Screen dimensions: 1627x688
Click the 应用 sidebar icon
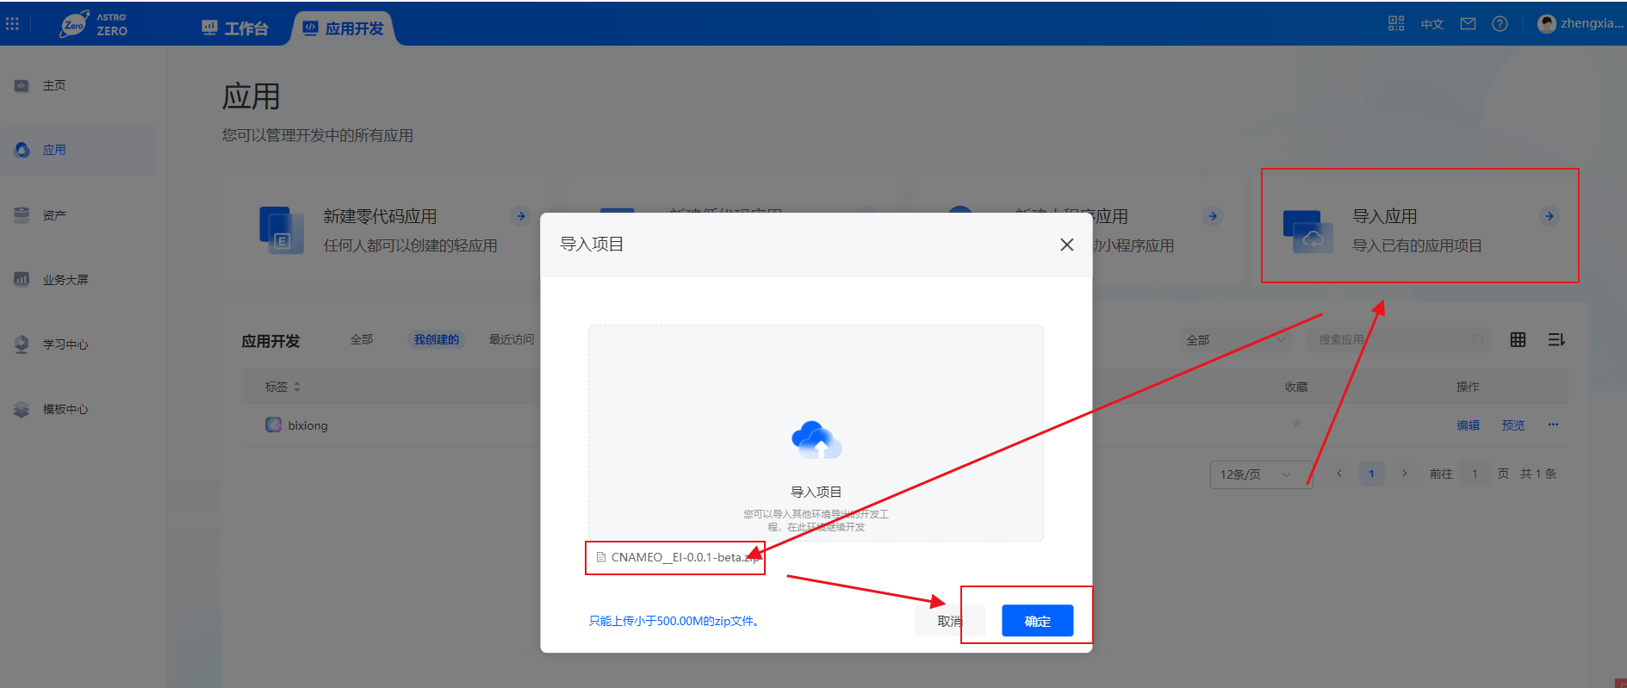tap(22, 150)
